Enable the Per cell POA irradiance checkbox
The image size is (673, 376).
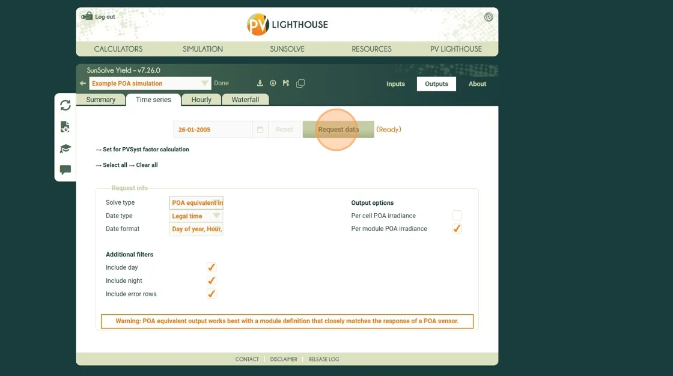(x=457, y=216)
